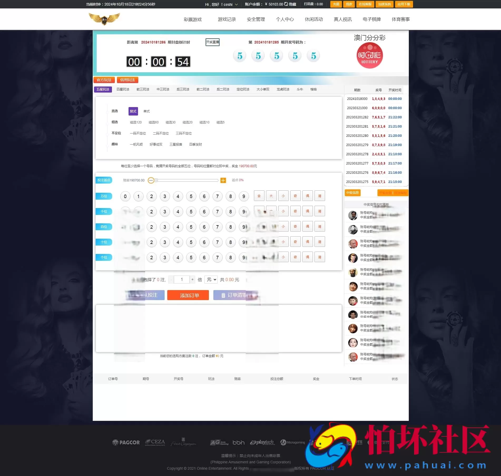Select number ball 5 in the 万位 row

pyautogui.click(x=191, y=196)
